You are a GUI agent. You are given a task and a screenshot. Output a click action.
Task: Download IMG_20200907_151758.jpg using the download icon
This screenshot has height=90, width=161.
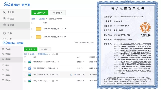pyautogui.click(x=71, y=75)
